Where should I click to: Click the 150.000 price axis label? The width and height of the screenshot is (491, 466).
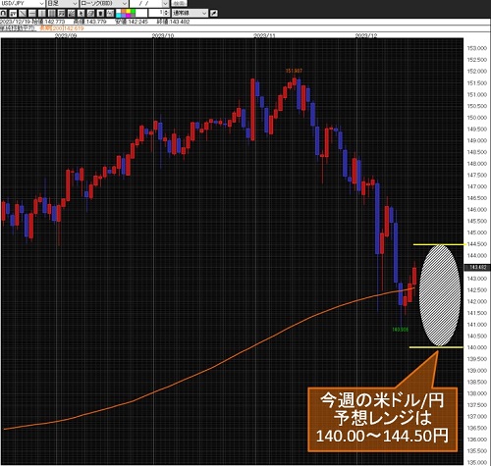pyautogui.click(x=477, y=118)
